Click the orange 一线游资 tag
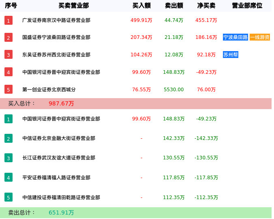Image resolution: width=274 pixels, height=219 pixels. pos(260,37)
